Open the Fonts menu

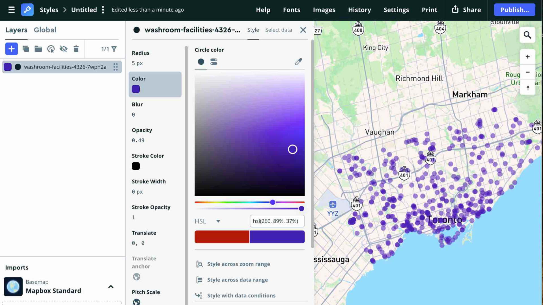coord(292,10)
